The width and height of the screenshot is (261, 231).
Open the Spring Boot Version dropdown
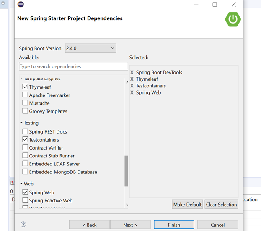(90, 48)
